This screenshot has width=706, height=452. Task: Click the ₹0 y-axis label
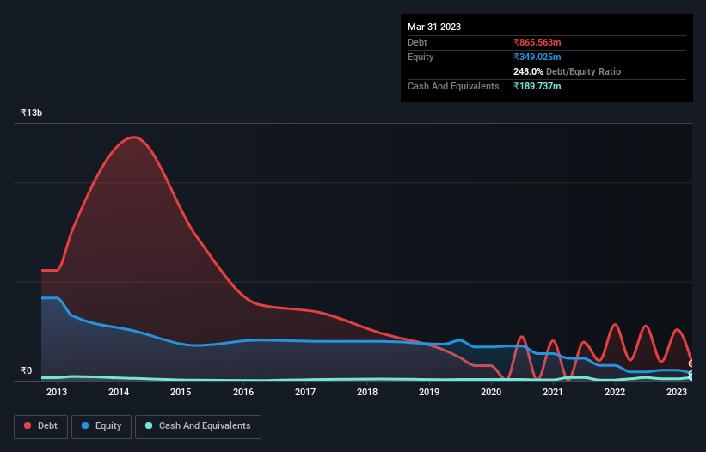tap(27, 370)
